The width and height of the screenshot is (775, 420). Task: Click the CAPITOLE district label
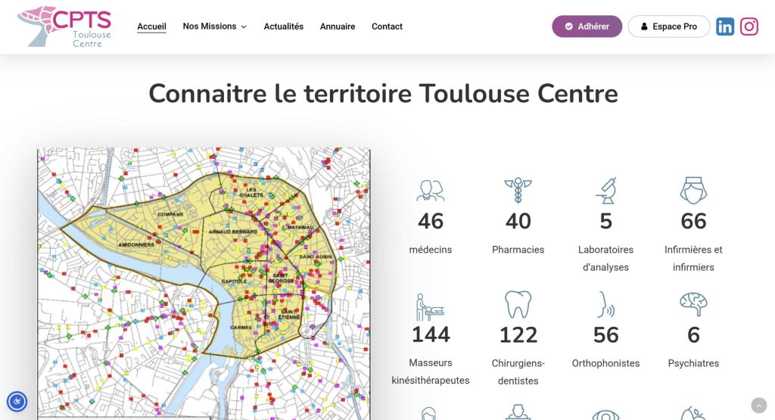(235, 281)
